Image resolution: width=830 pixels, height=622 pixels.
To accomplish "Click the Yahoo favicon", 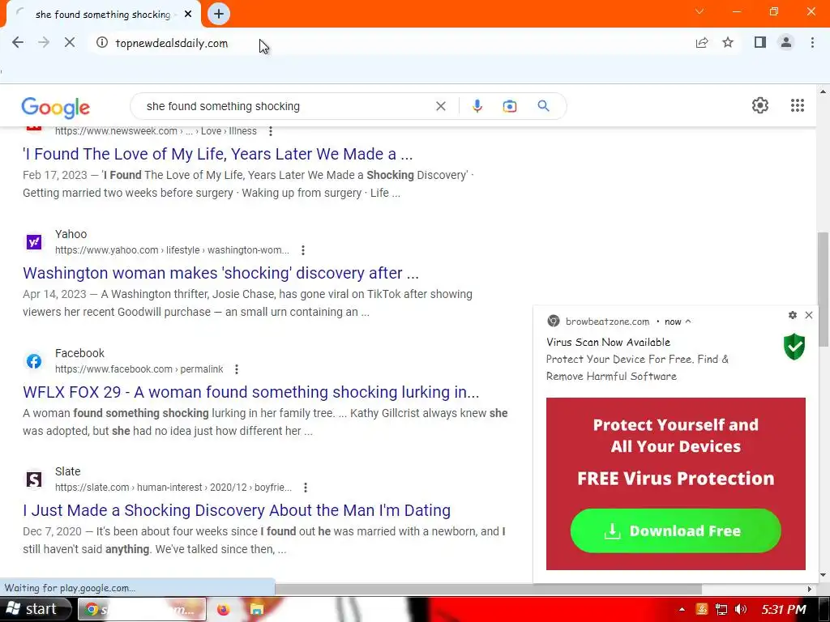I will coord(34,242).
